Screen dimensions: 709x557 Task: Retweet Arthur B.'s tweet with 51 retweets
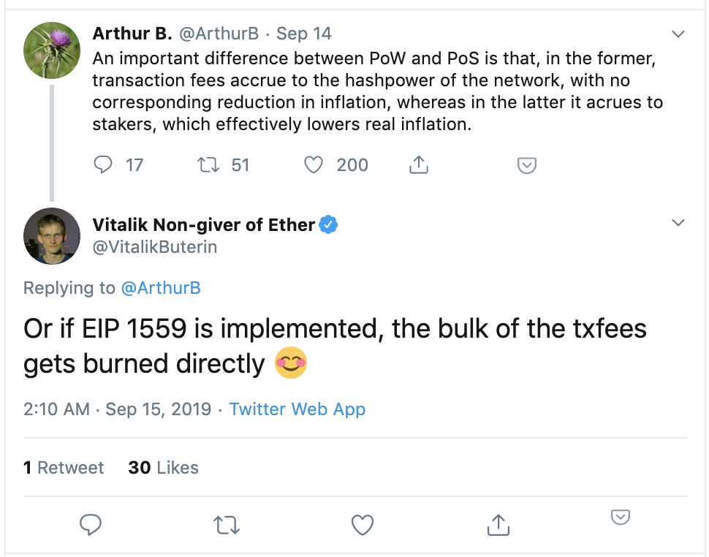(x=208, y=165)
